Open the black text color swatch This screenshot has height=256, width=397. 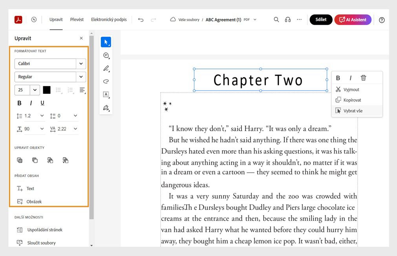(x=46, y=90)
